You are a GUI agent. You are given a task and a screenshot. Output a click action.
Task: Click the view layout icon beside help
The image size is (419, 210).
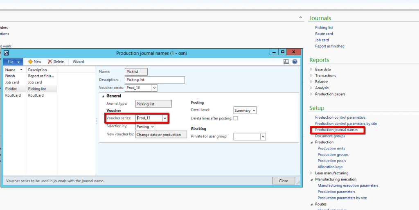286,62
